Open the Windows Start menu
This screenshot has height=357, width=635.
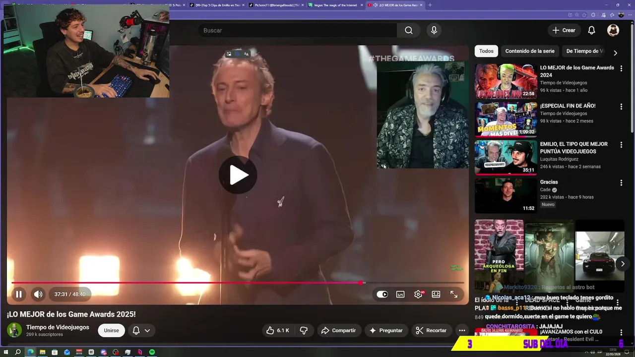6,352
